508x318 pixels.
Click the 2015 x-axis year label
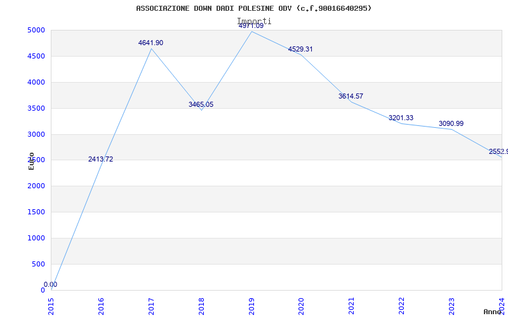tap(51, 306)
